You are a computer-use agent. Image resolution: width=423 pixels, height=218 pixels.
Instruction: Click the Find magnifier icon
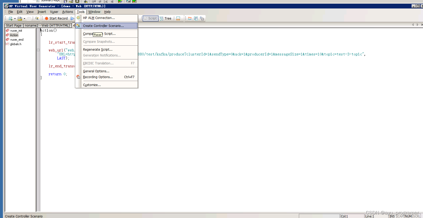(37, 18)
